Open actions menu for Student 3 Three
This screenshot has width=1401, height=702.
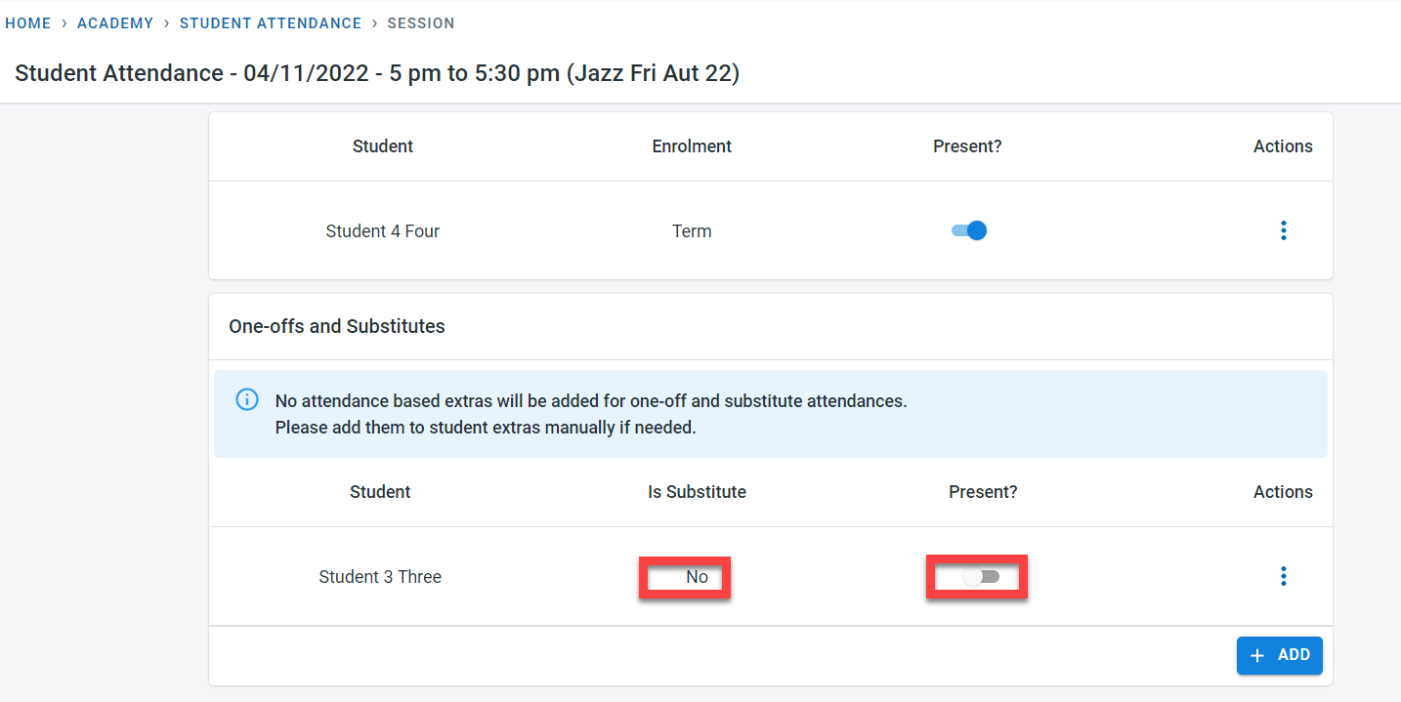(x=1283, y=577)
